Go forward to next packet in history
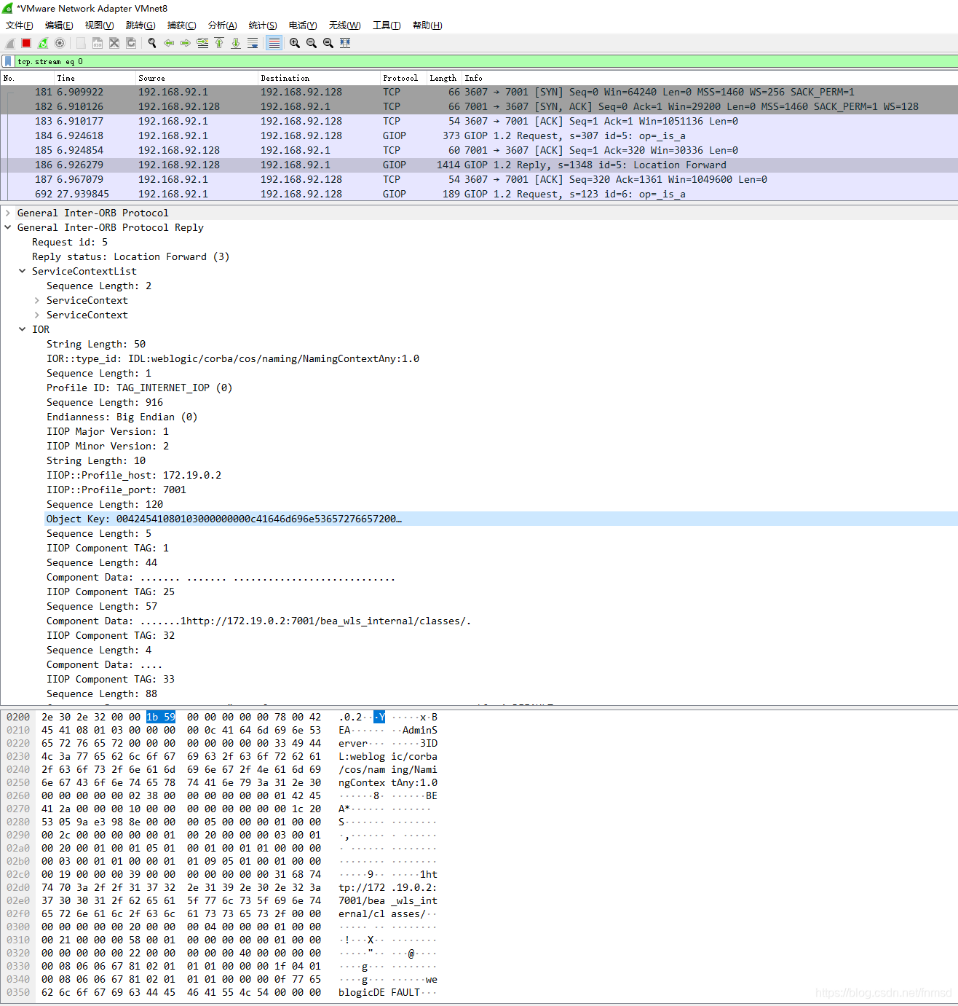 (x=186, y=43)
